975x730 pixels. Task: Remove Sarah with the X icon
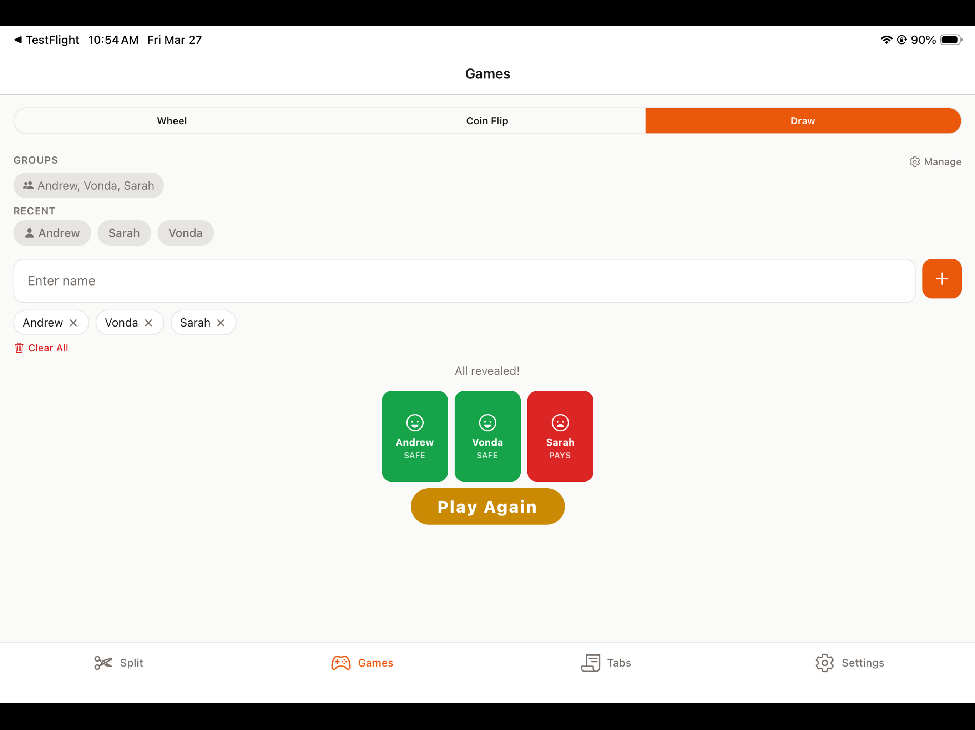click(x=221, y=323)
